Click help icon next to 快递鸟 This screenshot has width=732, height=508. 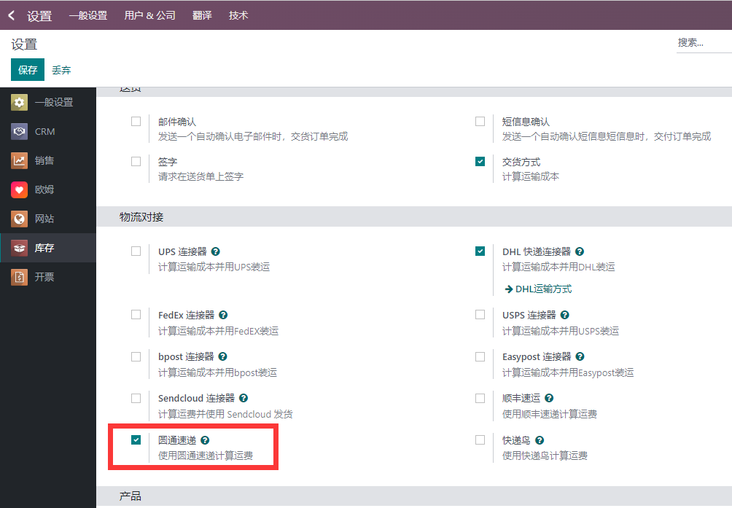pos(540,440)
